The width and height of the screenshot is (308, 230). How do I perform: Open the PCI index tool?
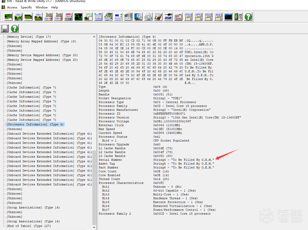pyautogui.click(x=18, y=17)
